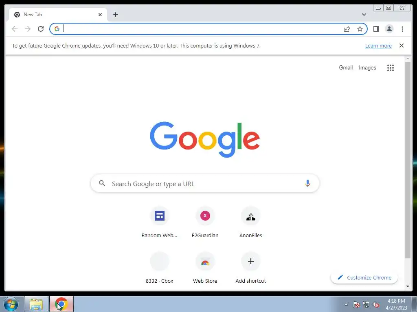
Task: Bookmark this tab with the star
Action: [x=360, y=29]
